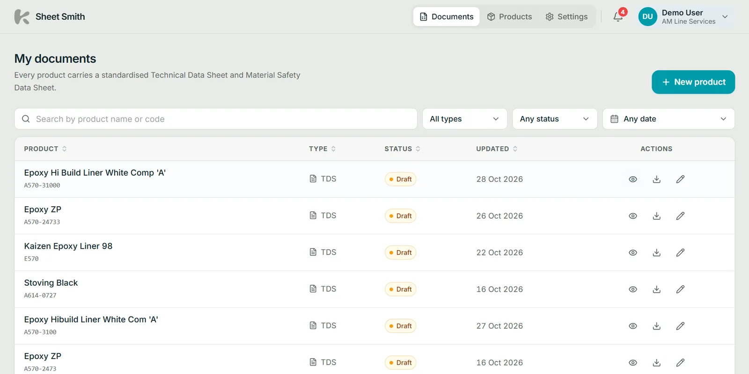Switch to the Documents tab
The width and height of the screenshot is (749, 374).
[447, 17]
